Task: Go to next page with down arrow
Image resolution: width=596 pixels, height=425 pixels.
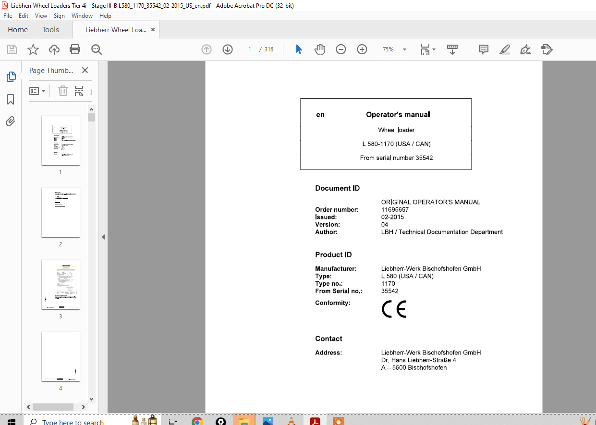Action: pos(228,49)
